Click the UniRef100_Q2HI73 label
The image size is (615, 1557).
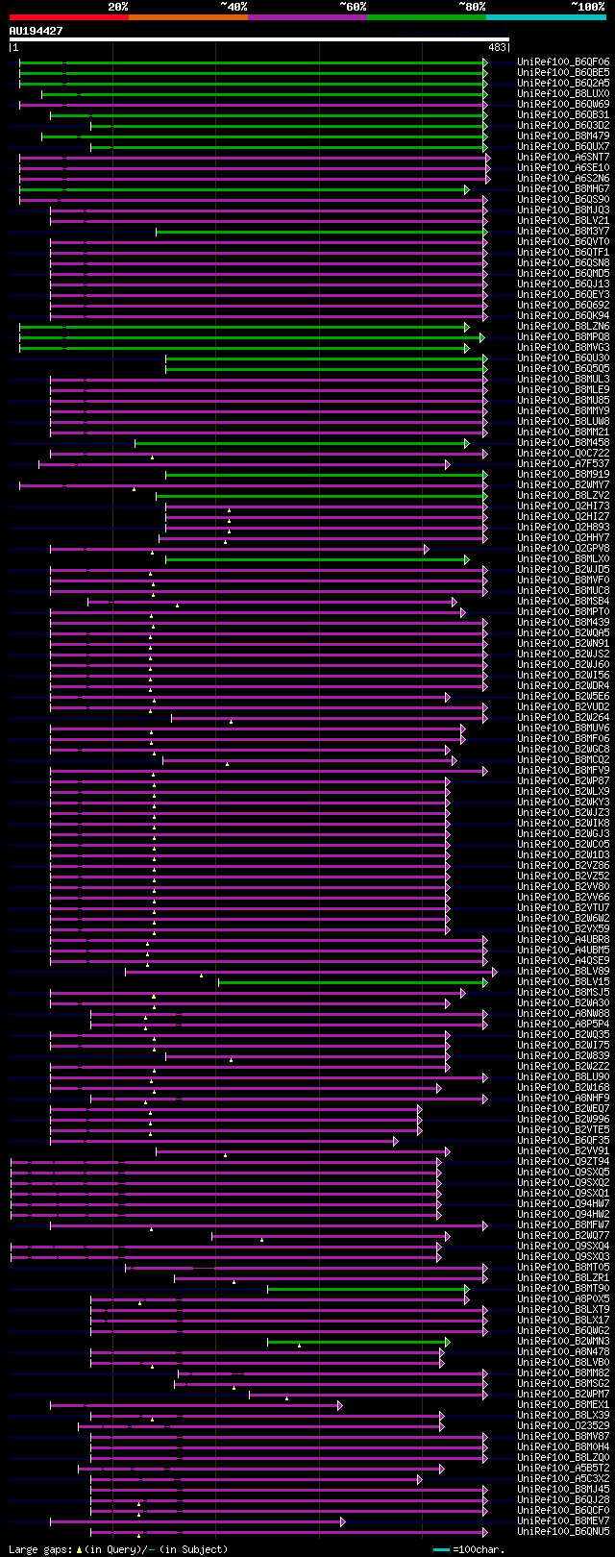click(563, 506)
